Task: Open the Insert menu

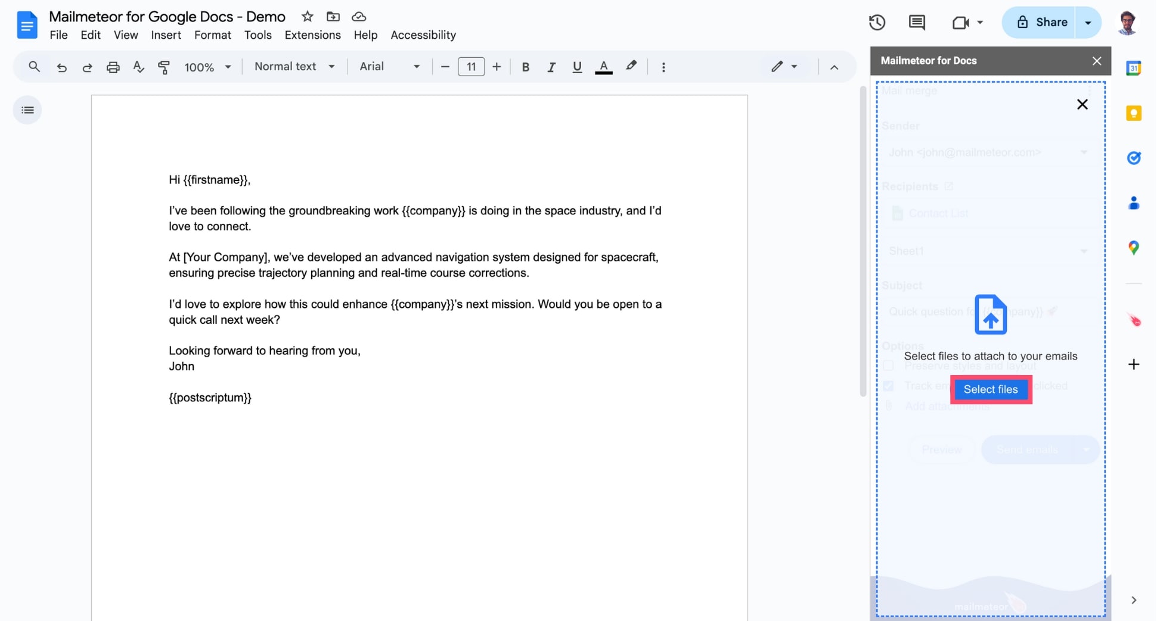Action: (166, 35)
